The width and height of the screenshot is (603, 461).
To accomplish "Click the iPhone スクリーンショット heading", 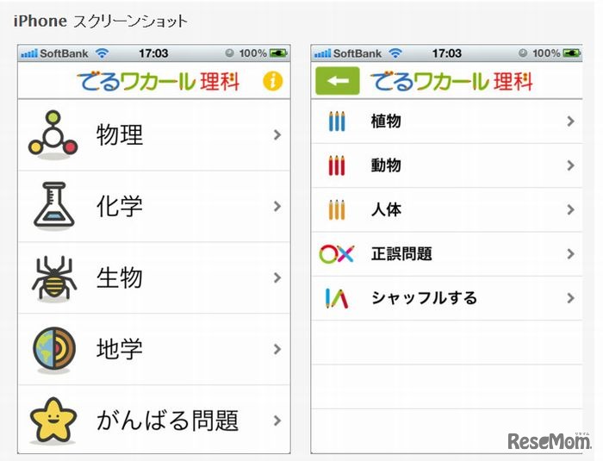I will click(x=101, y=21).
